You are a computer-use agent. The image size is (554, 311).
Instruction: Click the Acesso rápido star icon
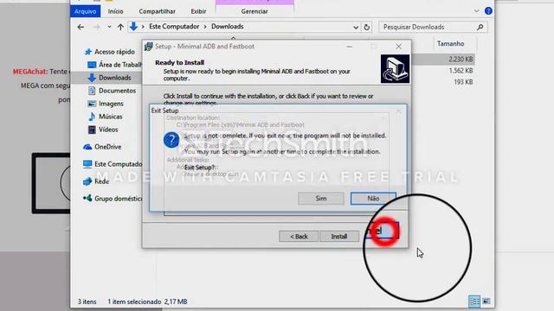(x=88, y=52)
